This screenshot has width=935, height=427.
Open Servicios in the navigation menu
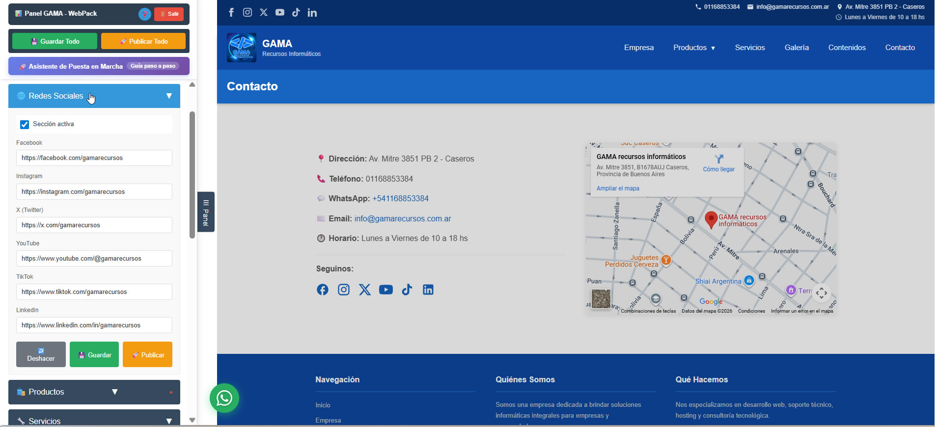click(749, 48)
